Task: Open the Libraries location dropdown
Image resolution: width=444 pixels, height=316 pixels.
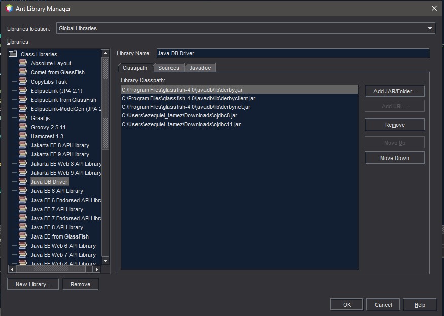Action: [x=246, y=28]
